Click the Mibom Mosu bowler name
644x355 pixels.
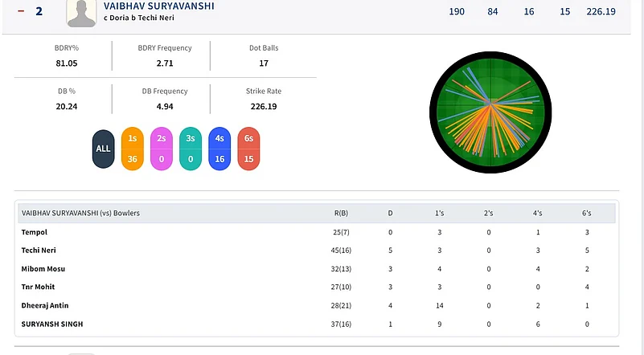click(x=43, y=269)
